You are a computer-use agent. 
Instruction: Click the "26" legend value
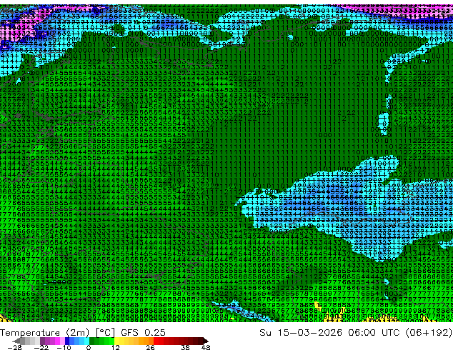(x=150, y=347)
